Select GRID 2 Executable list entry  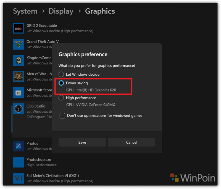pyautogui.click(x=53, y=28)
